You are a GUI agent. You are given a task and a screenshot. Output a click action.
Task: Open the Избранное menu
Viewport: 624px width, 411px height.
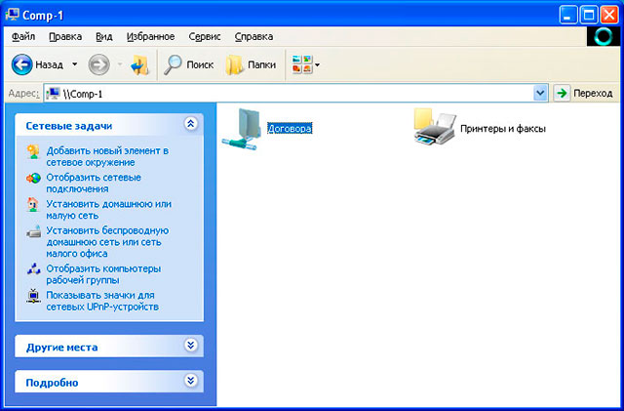[150, 37]
